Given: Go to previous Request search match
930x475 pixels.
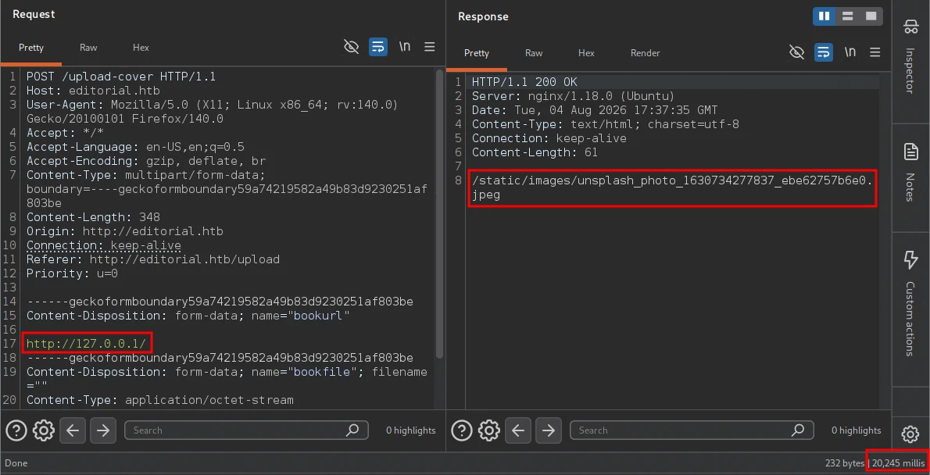Looking at the screenshot, I should pyautogui.click(x=73, y=430).
